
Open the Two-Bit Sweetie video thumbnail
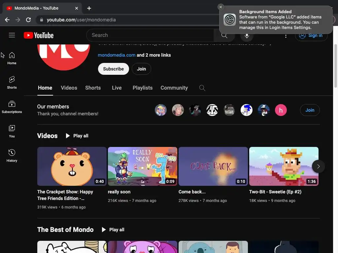click(284, 166)
